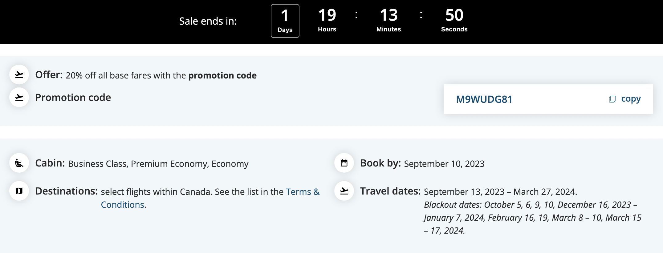Click the Book by date text
Screen dimensions: 663x253
coord(444,164)
